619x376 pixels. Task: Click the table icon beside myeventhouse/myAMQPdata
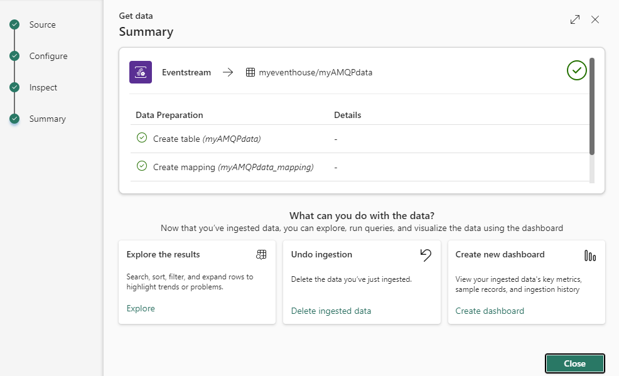pyautogui.click(x=250, y=72)
